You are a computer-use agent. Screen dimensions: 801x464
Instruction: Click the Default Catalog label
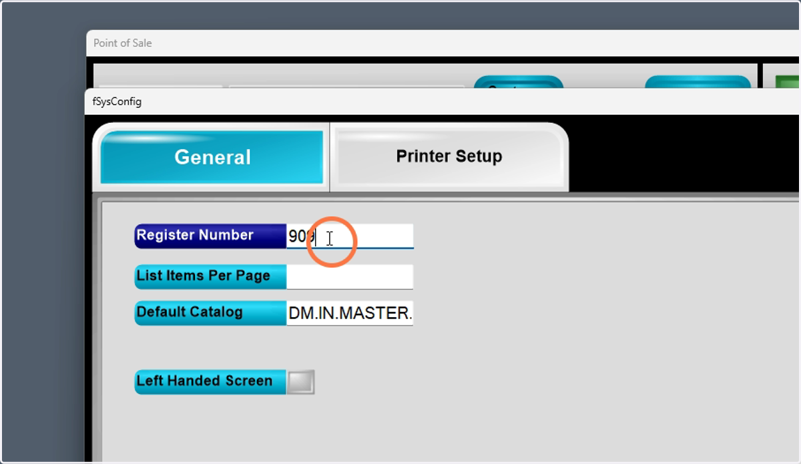211,313
